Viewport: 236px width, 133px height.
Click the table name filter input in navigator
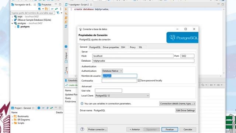(32, 13)
